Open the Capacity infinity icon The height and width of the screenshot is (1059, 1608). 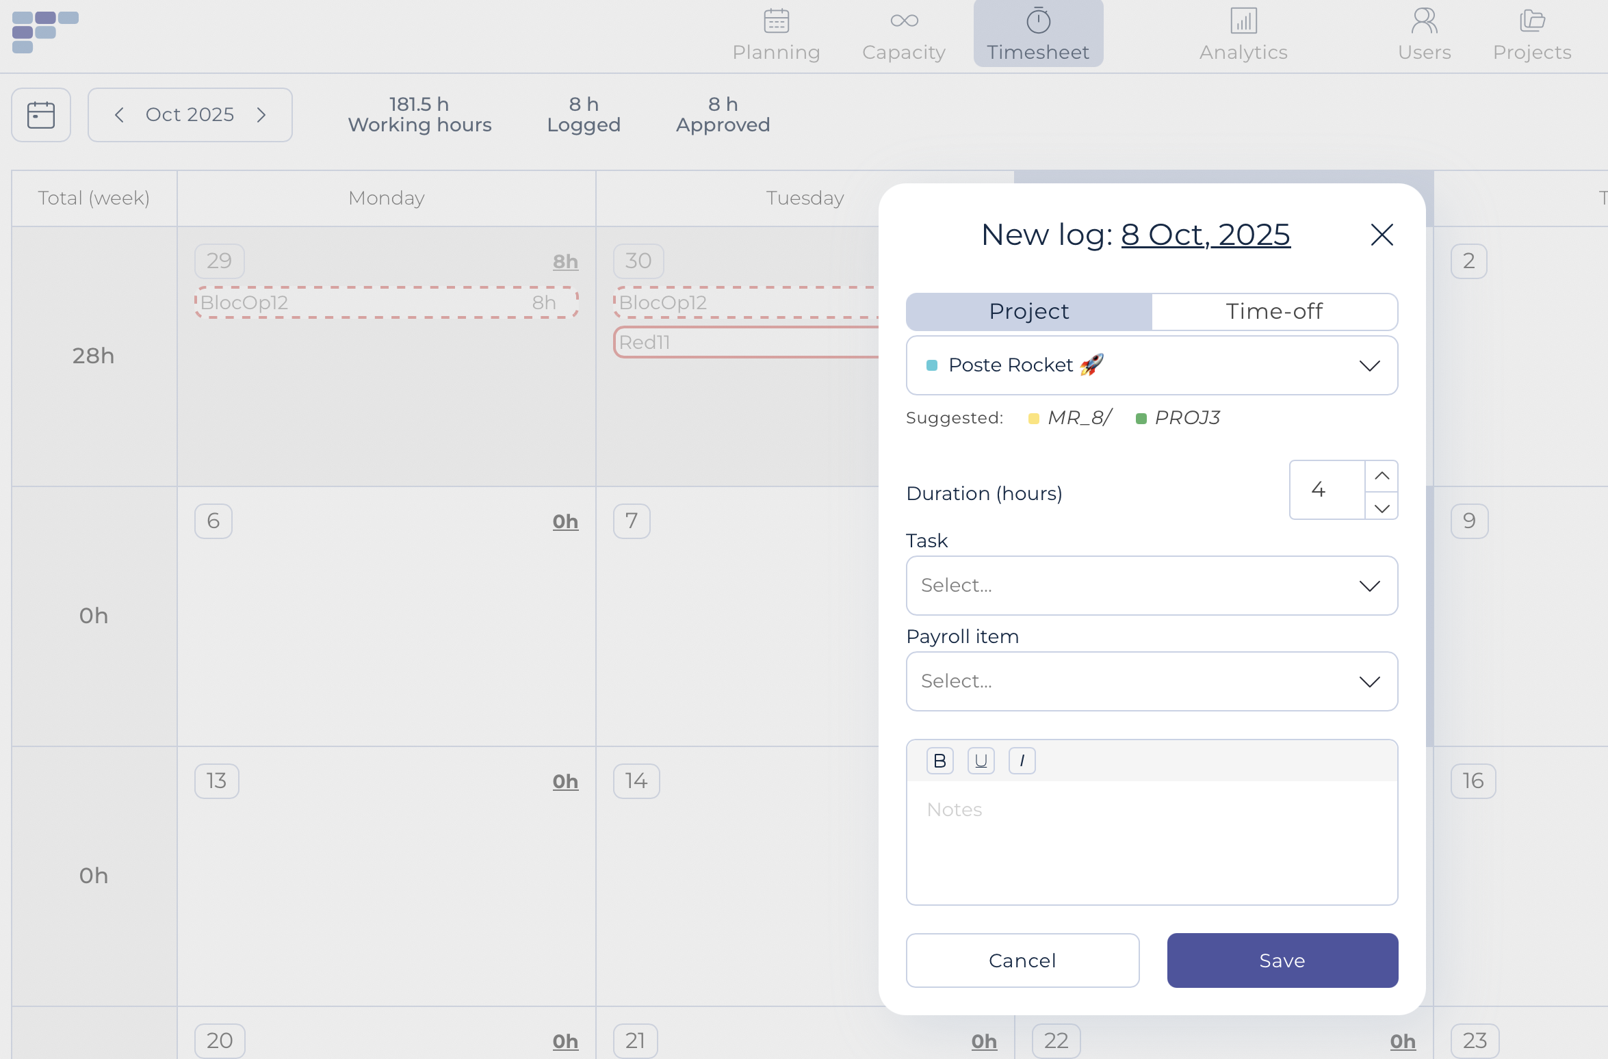[x=903, y=34]
